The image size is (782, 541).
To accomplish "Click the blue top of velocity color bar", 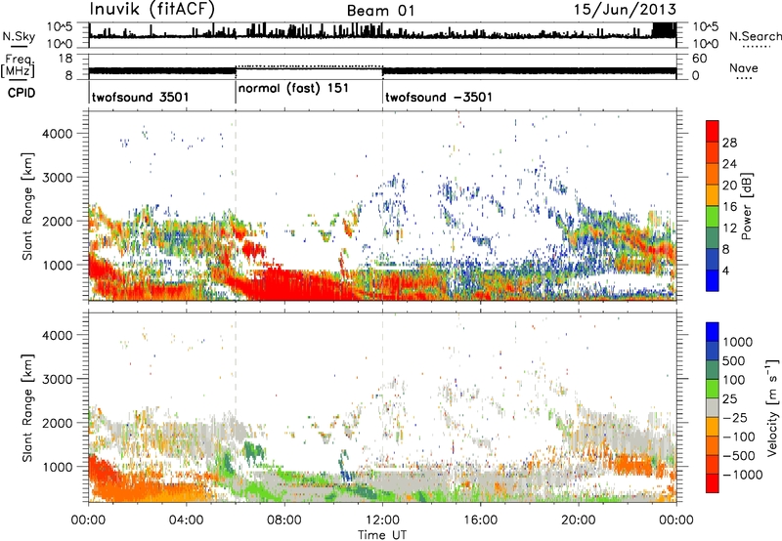I will coord(713,332).
